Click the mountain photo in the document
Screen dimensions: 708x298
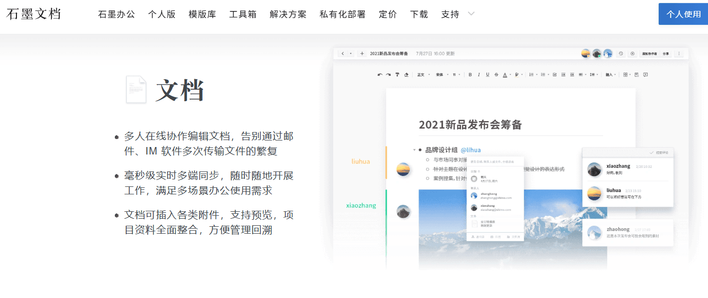(512, 229)
